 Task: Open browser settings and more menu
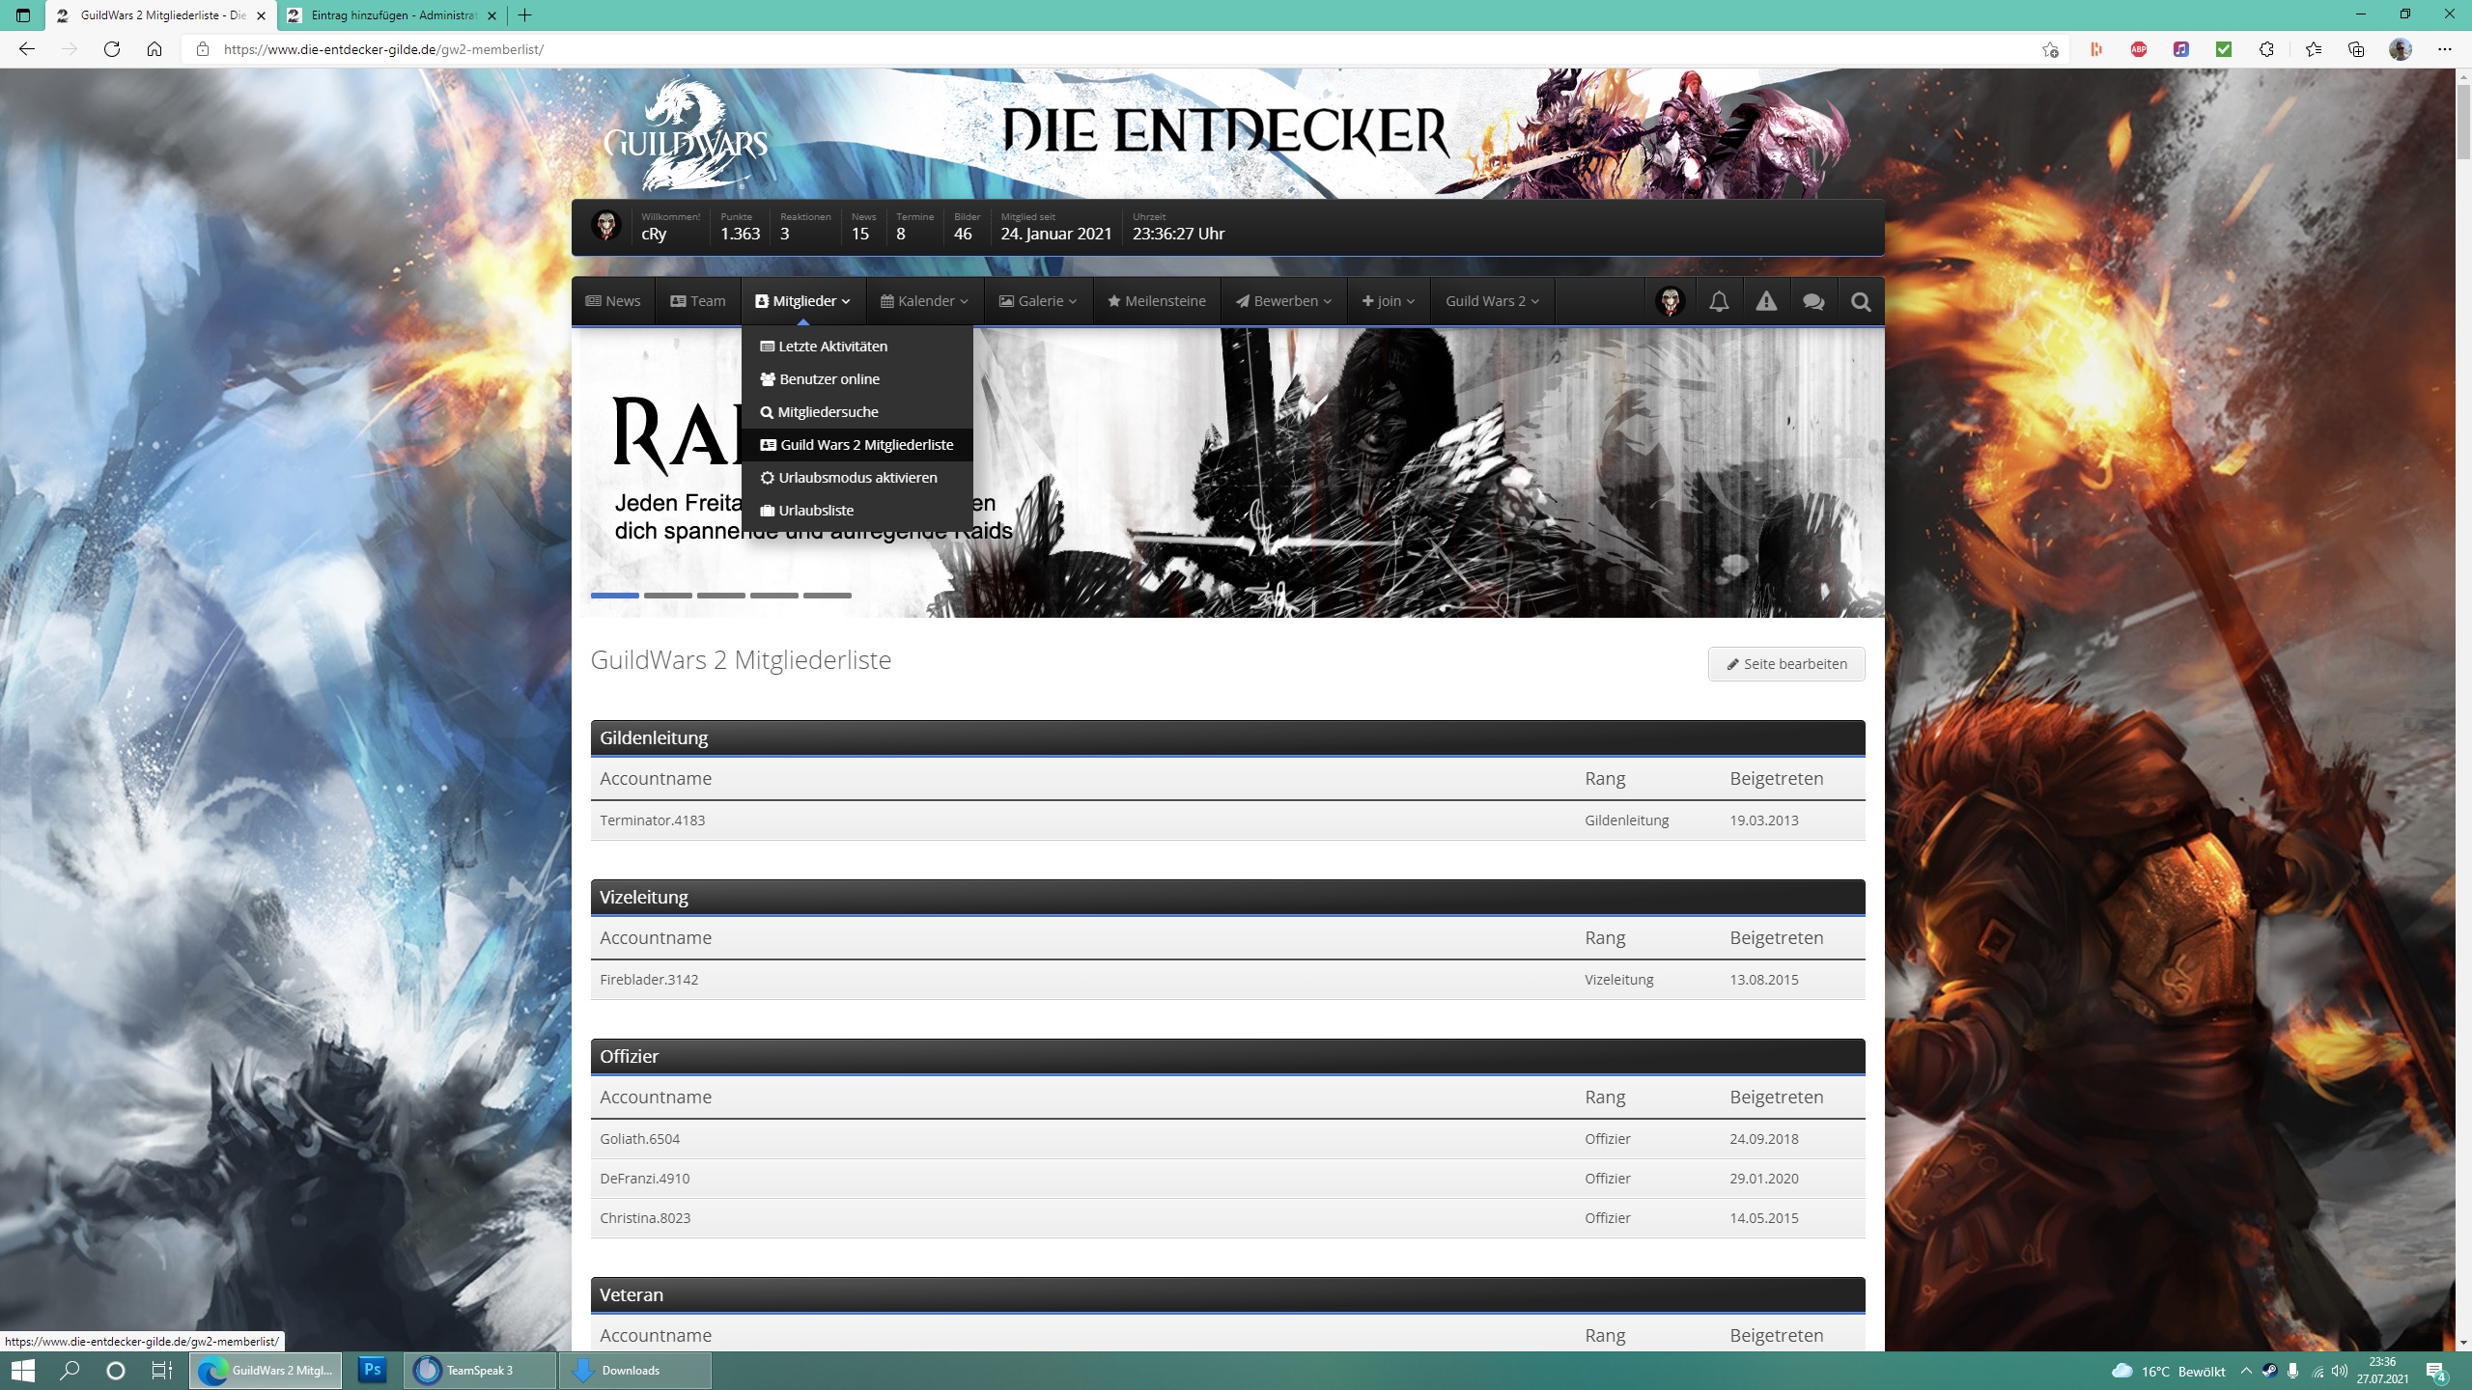point(2445,49)
